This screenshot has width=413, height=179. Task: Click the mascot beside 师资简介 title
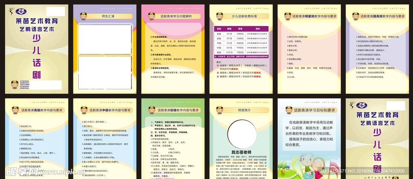coord(220,110)
